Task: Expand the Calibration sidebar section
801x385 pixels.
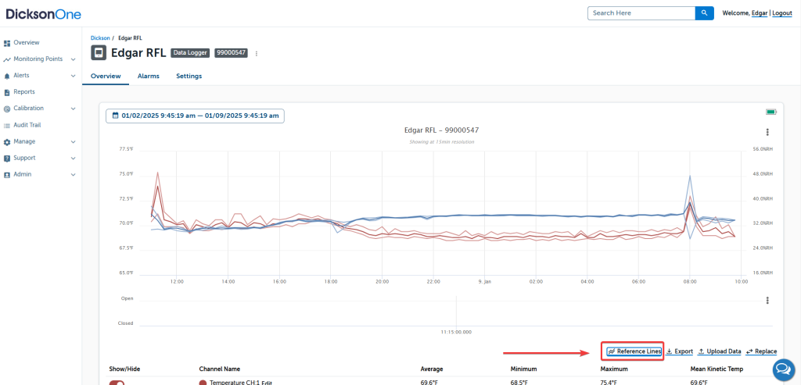Action: [73, 109]
